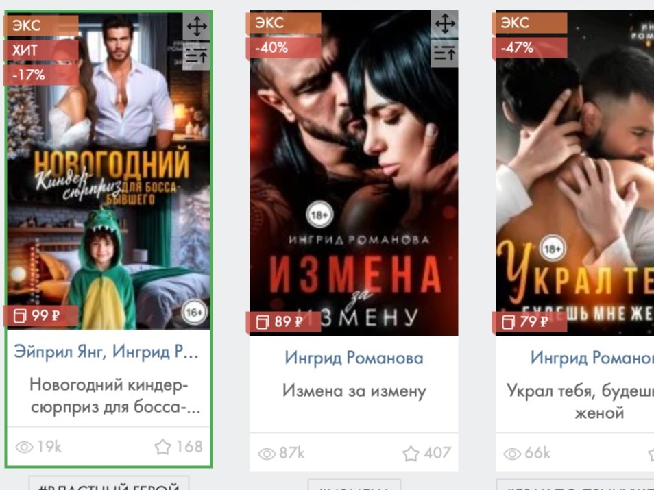
Task: Open the title Измена за измену
Action: click(354, 391)
